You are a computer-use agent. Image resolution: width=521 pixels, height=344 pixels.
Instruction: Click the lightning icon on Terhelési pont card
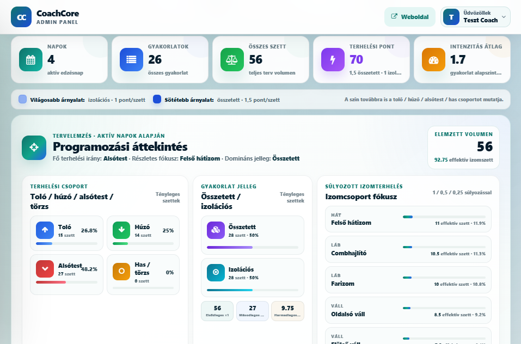pyautogui.click(x=333, y=60)
